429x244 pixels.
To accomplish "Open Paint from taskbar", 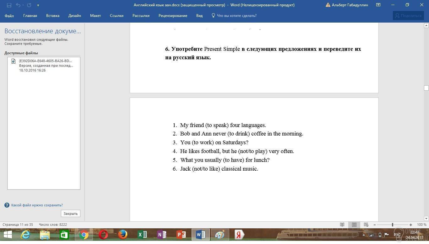I will 220,235.
